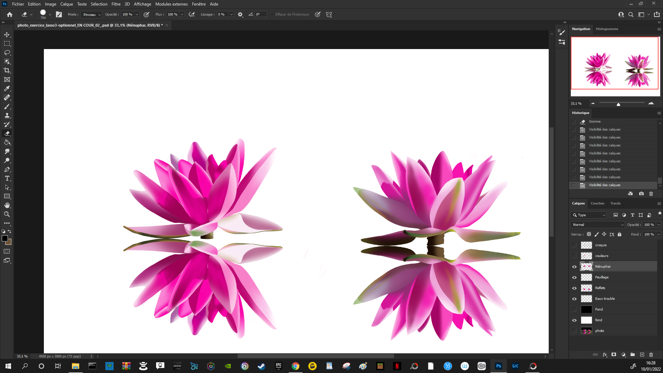Viewport: 663px width, 373px height.
Task: Select the Gomme history state
Action: coord(595,122)
